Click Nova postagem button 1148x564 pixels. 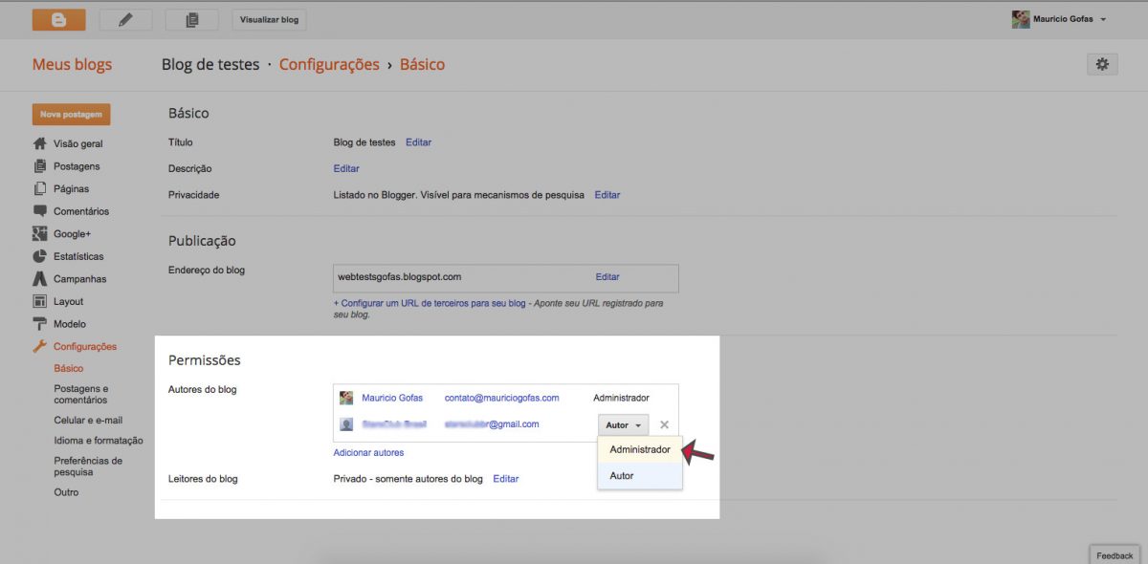click(x=71, y=115)
